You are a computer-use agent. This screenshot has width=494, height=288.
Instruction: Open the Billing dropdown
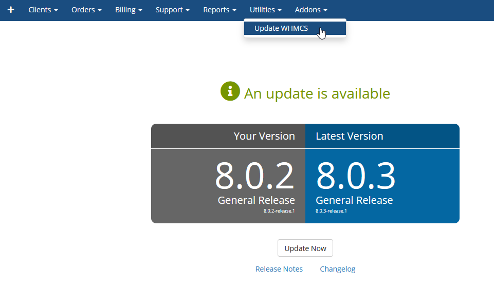tap(129, 10)
